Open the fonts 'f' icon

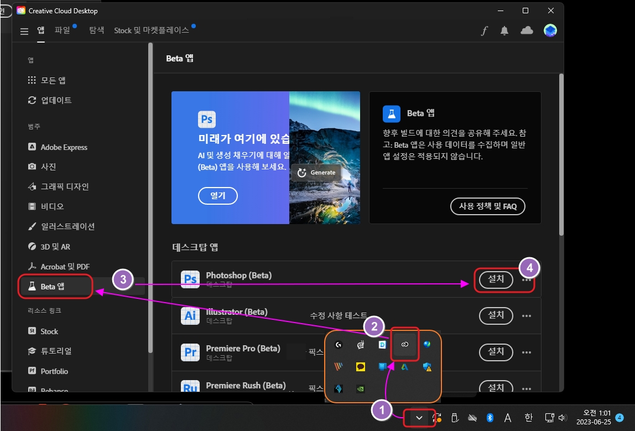coord(484,31)
